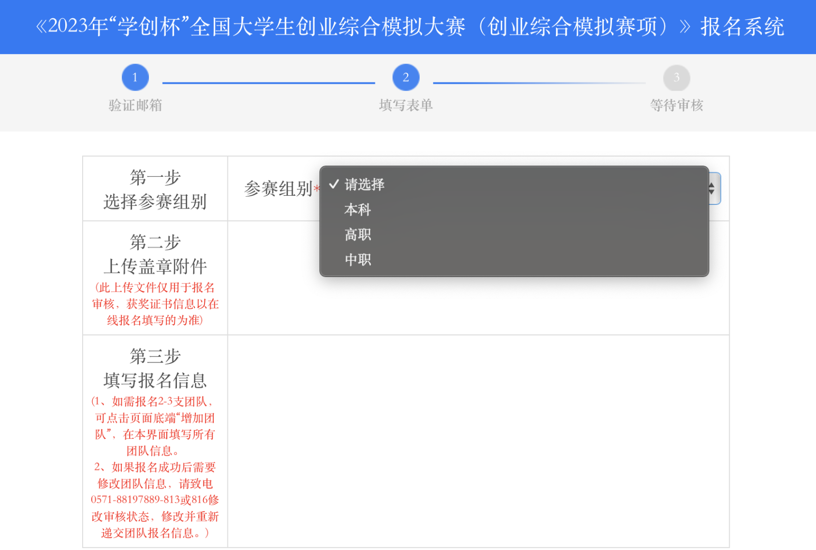
Task: Click the 填写表单 step label
Action: pos(406,105)
